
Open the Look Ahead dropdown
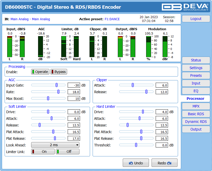click(x=55, y=145)
